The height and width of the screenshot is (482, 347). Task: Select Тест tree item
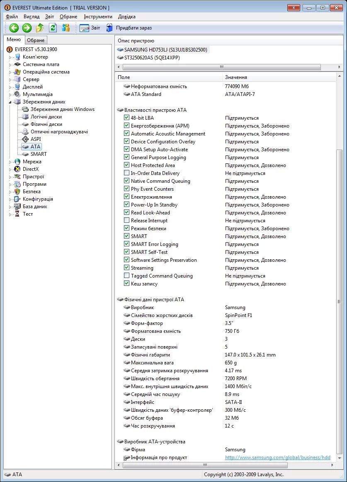24,214
